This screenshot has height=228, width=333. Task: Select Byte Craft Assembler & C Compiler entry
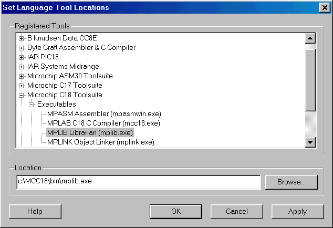click(x=81, y=48)
